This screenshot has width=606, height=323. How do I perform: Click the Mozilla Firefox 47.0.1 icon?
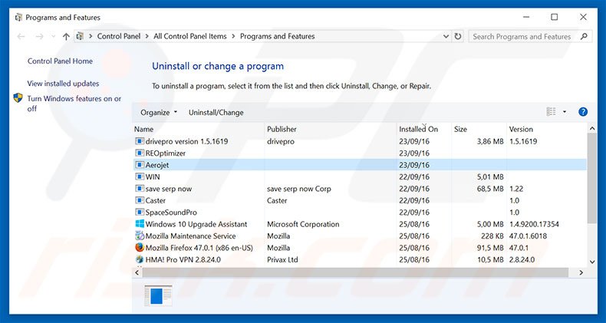click(x=140, y=248)
